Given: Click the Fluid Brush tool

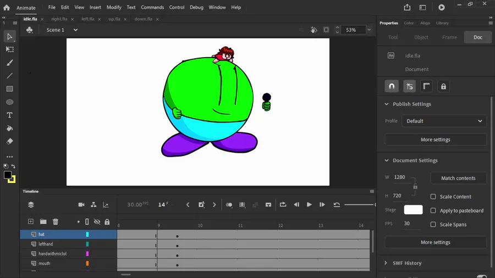Looking at the screenshot, I should point(9,62).
